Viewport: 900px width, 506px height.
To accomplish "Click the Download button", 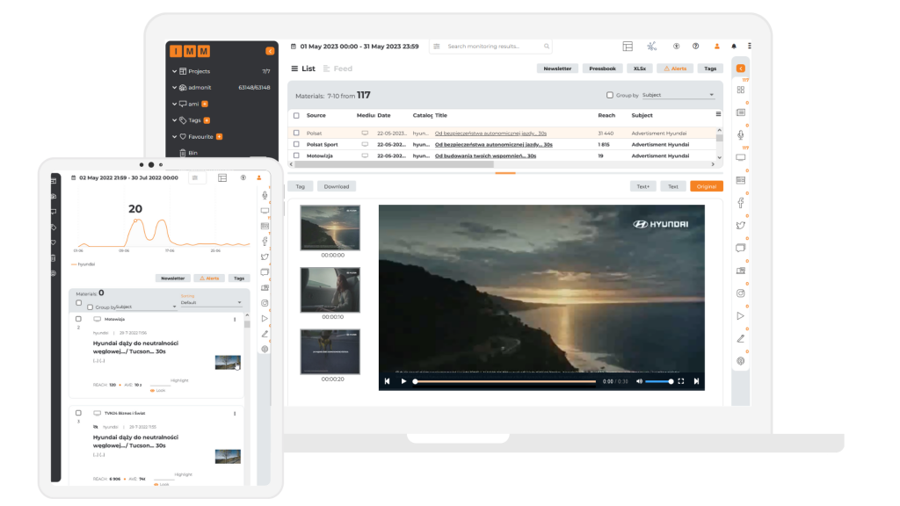I will [x=337, y=186].
